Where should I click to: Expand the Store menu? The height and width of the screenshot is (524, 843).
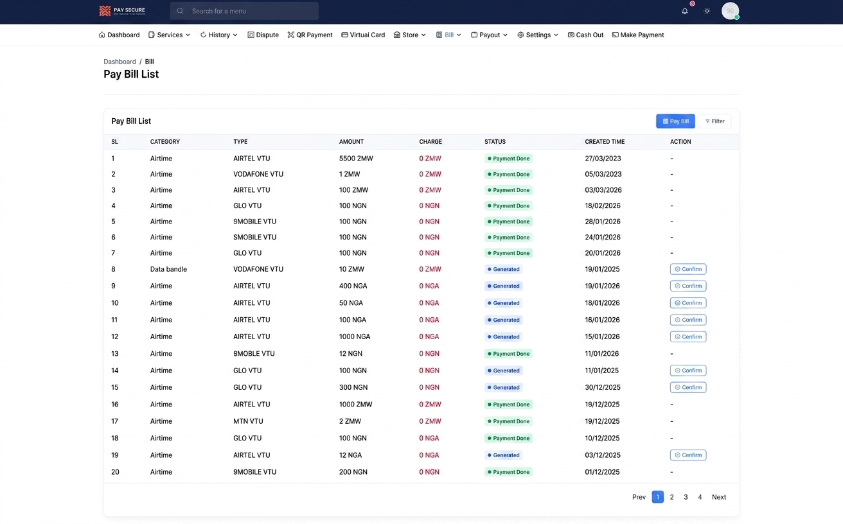(410, 35)
